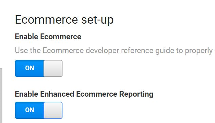Click the word "set-up" in the title
This screenshot has width=215, height=123.
tap(97, 20)
